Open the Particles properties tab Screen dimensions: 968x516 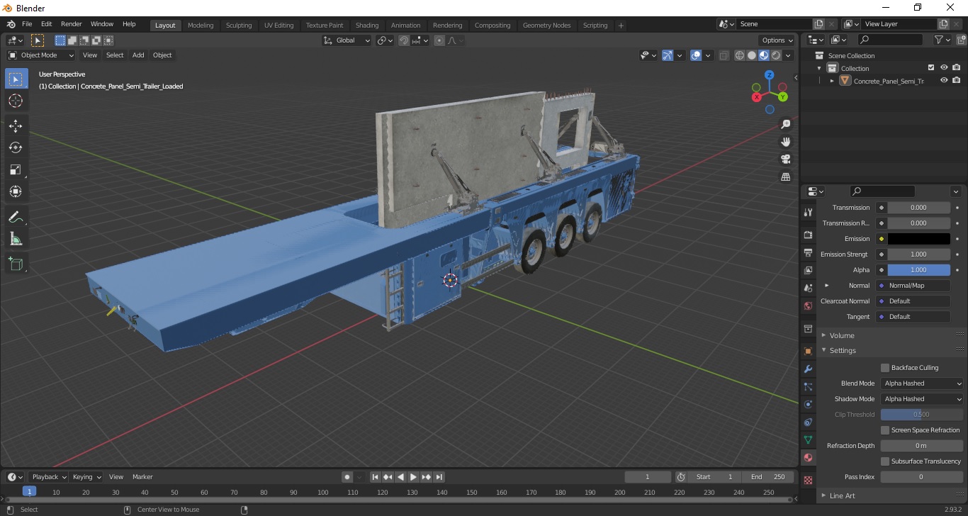point(808,387)
